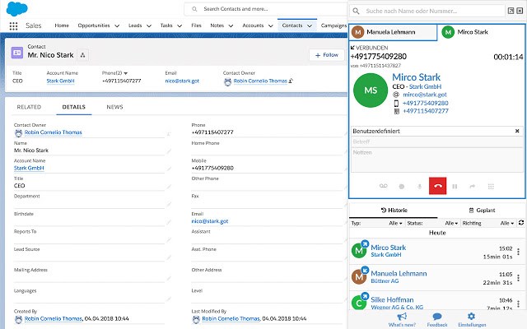The width and height of the screenshot is (527, 329).
Task: Expand the Contacts nav dropdown arrow
Action: (x=310, y=25)
